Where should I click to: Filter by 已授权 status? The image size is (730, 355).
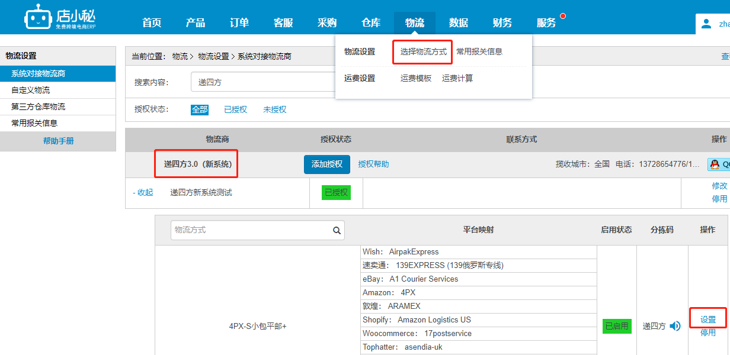235,109
